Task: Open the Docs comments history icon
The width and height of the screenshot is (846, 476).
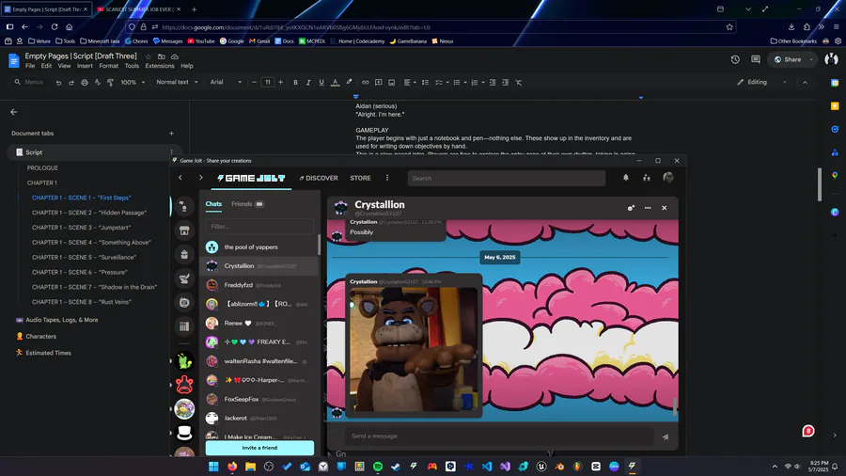Action: click(x=756, y=59)
